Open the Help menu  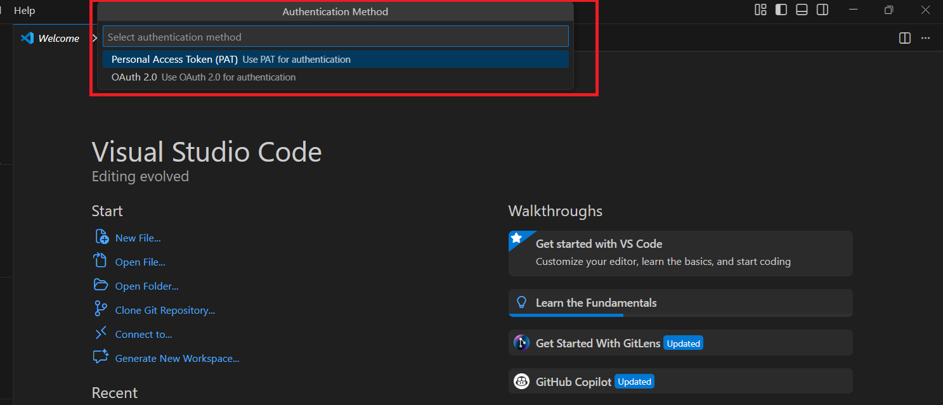click(x=24, y=10)
